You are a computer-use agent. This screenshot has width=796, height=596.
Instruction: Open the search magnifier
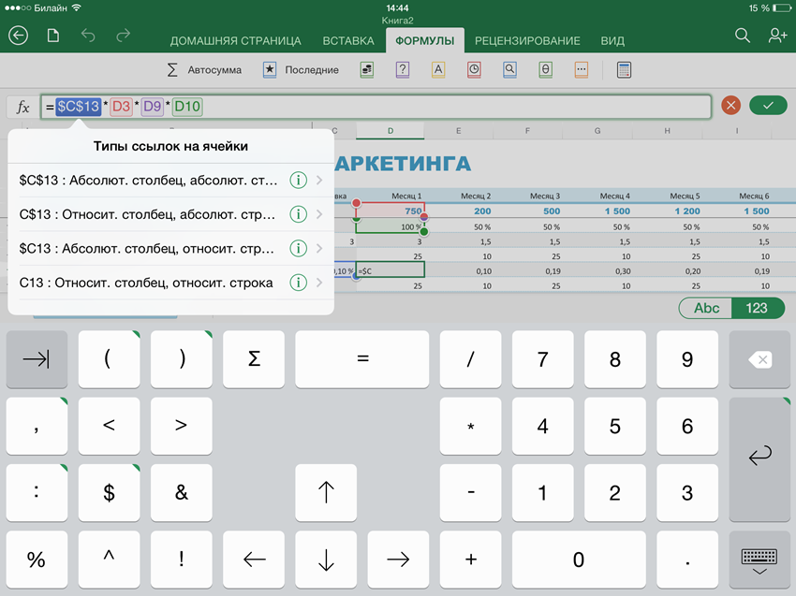(743, 36)
